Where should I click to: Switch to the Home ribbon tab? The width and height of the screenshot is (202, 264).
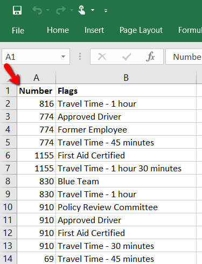pyautogui.click(x=58, y=30)
